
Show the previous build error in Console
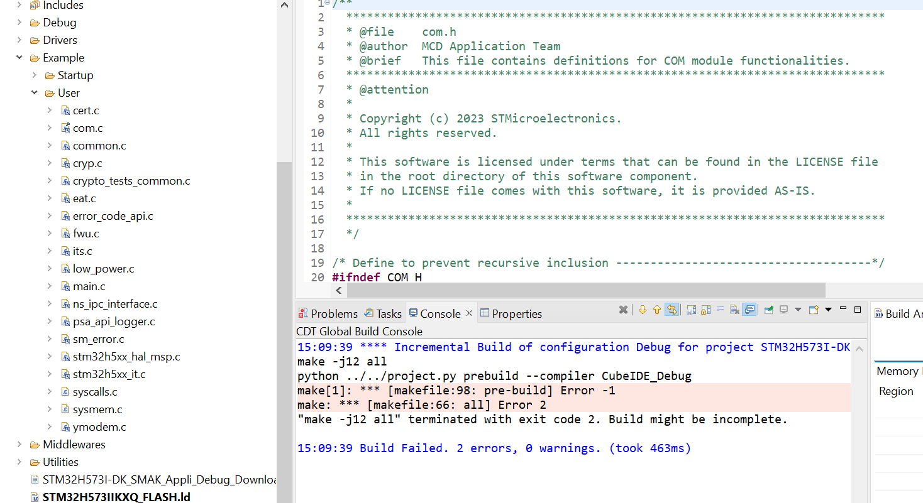657,310
